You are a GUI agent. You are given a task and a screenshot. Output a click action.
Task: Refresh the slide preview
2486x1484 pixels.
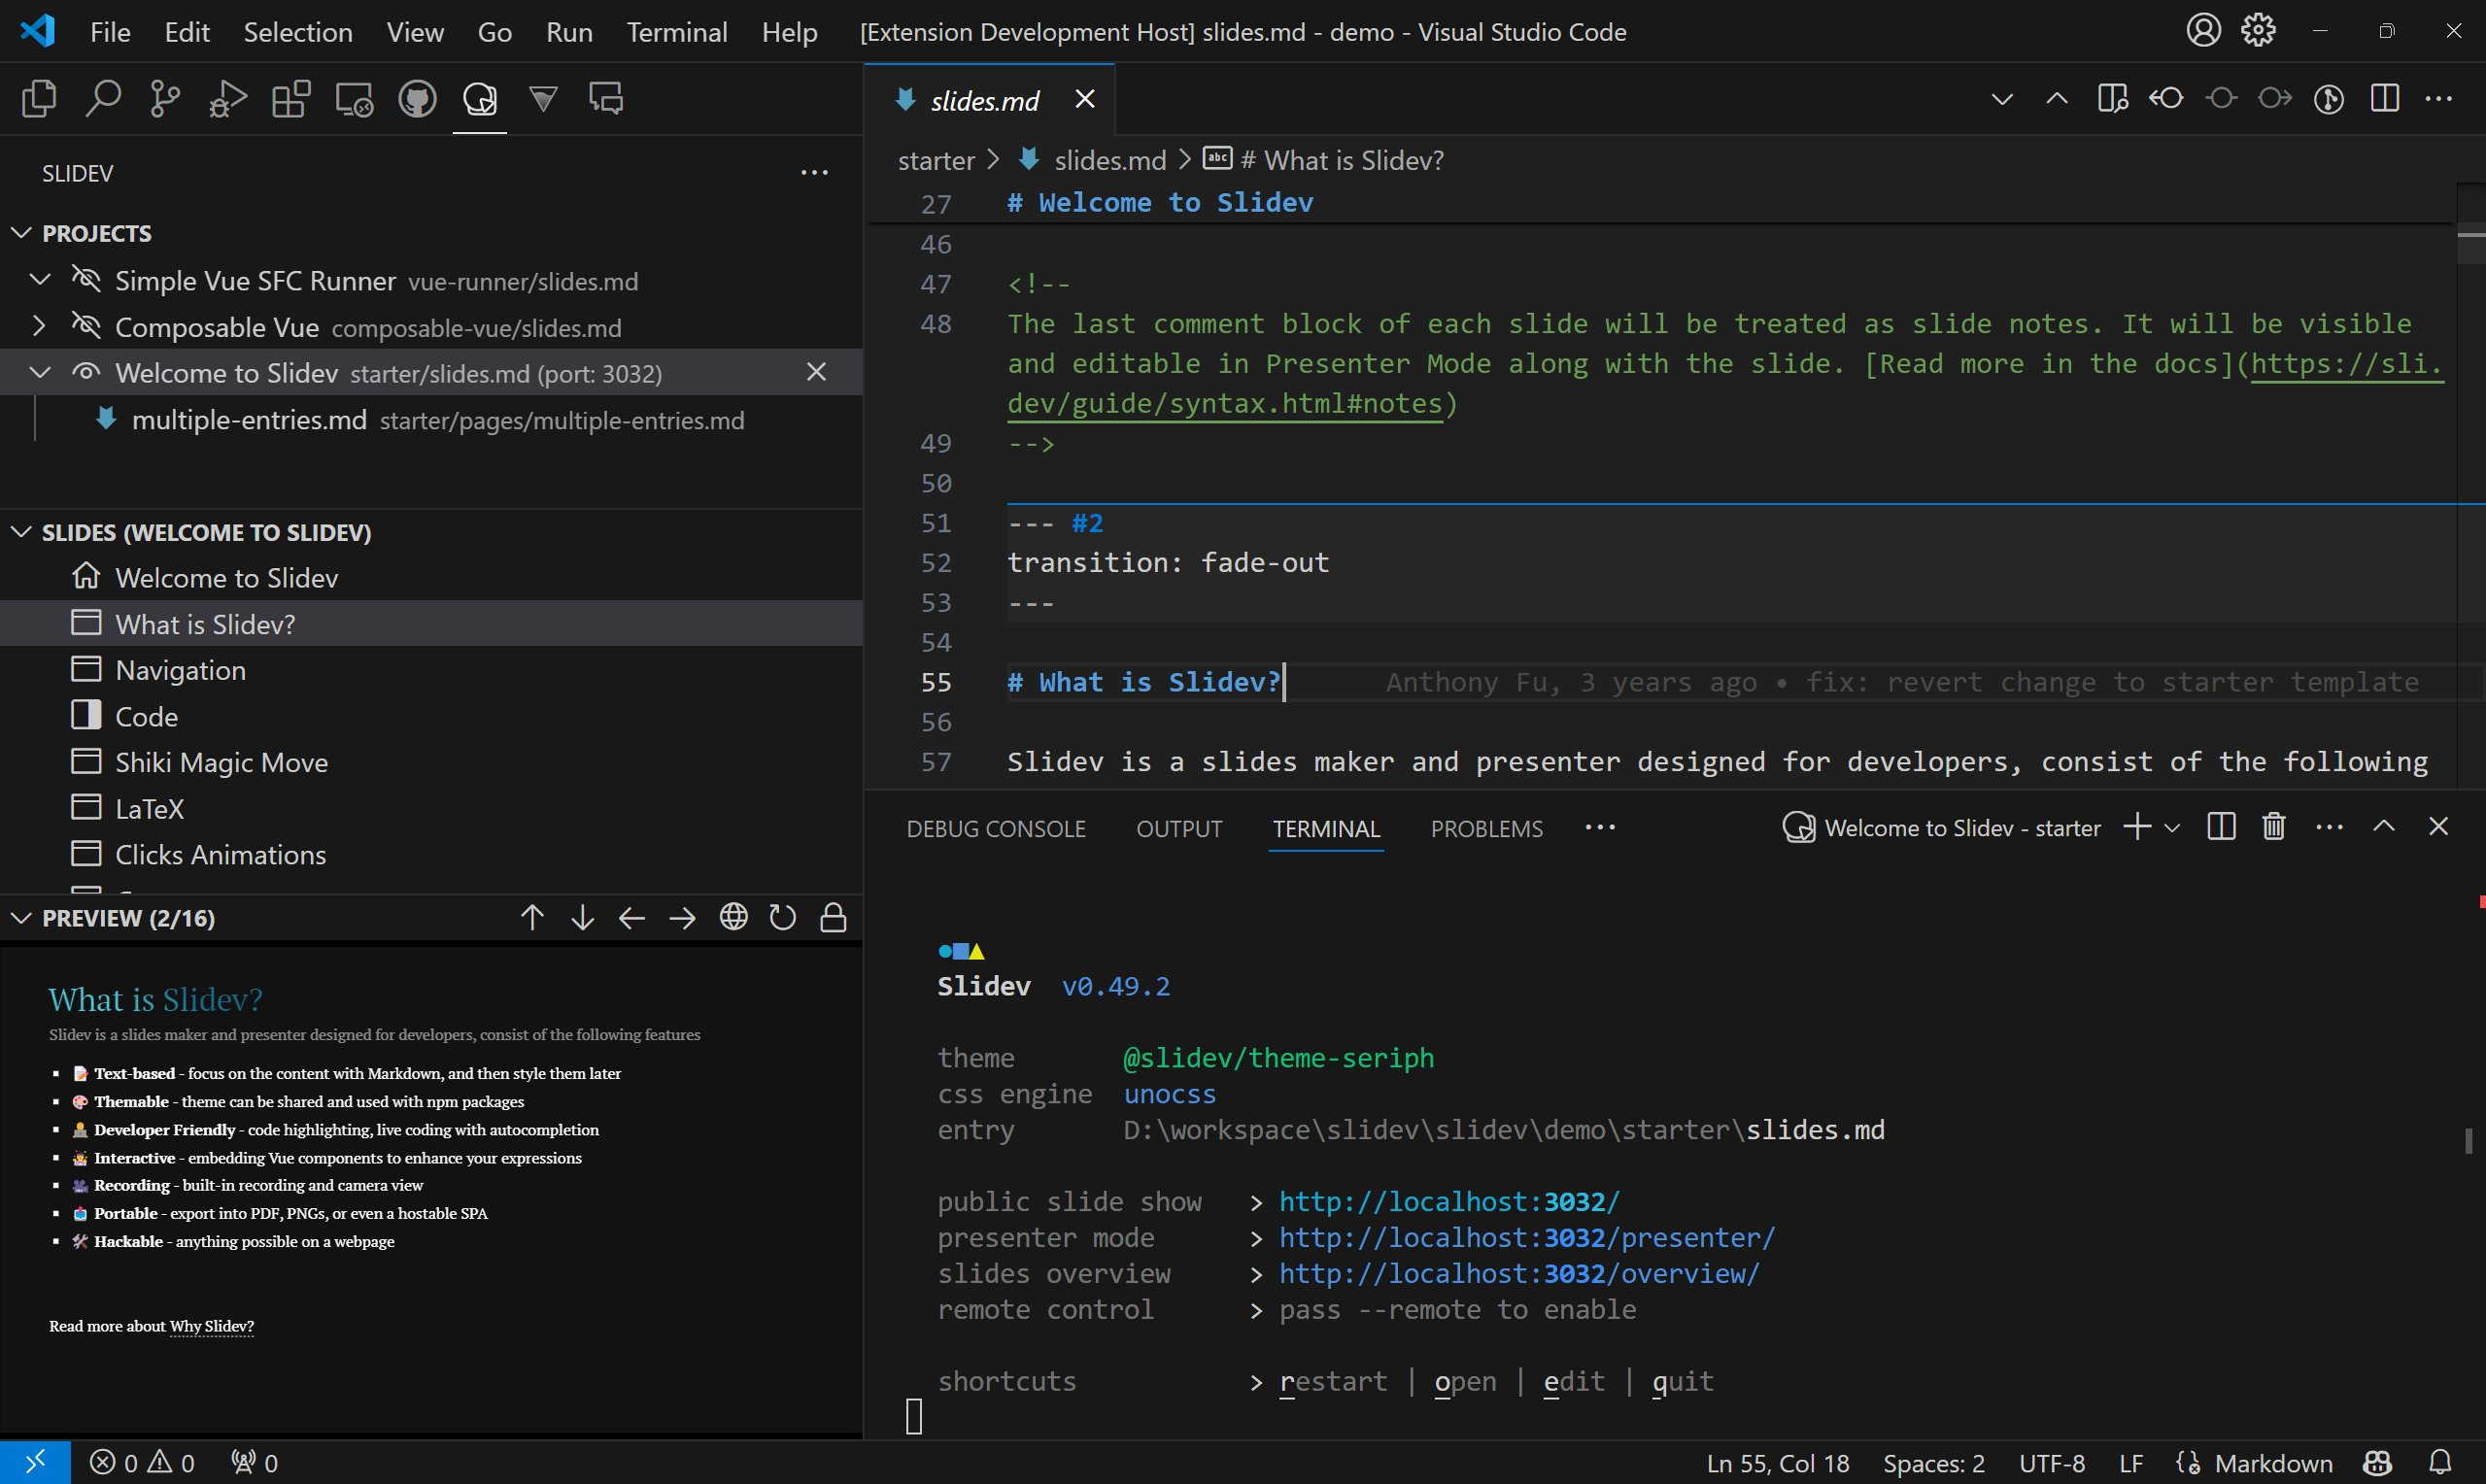[783, 917]
